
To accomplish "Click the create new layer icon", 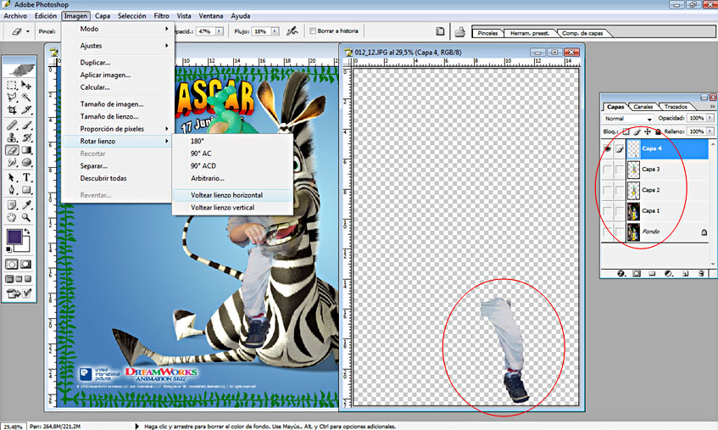I will [x=685, y=273].
